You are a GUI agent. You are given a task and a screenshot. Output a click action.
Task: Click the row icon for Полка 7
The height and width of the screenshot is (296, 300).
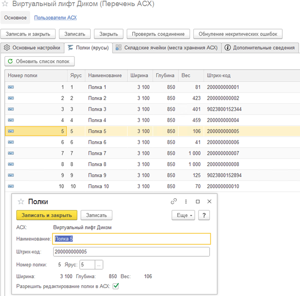pos(11,153)
